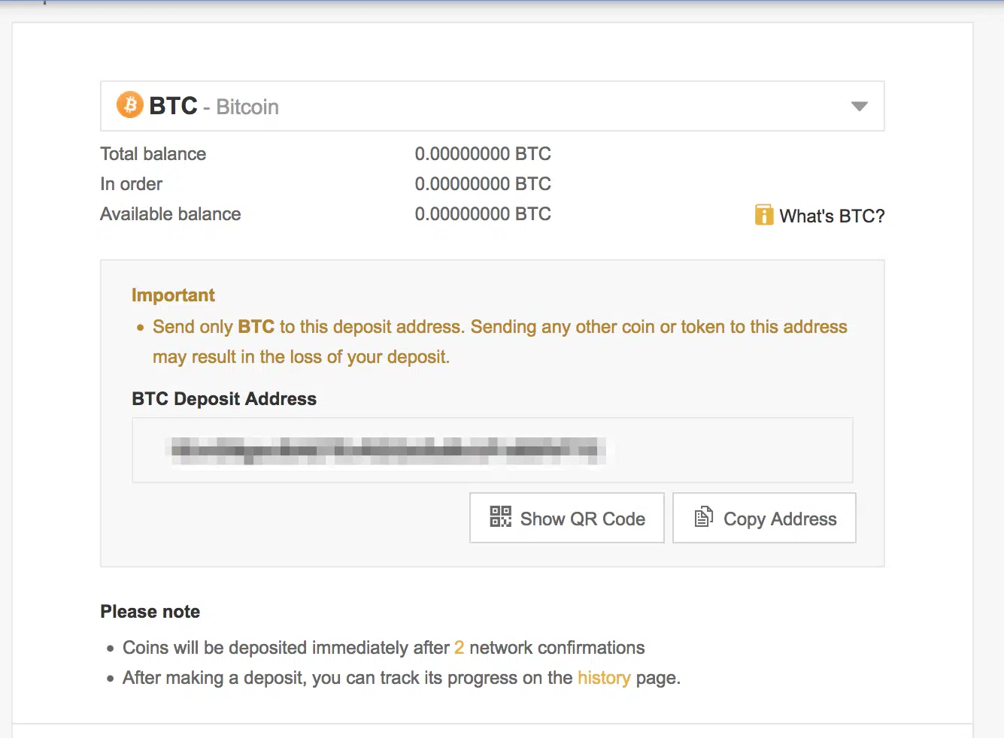Click the Total balance value text
The height and width of the screenshot is (738, 1004).
coord(483,153)
